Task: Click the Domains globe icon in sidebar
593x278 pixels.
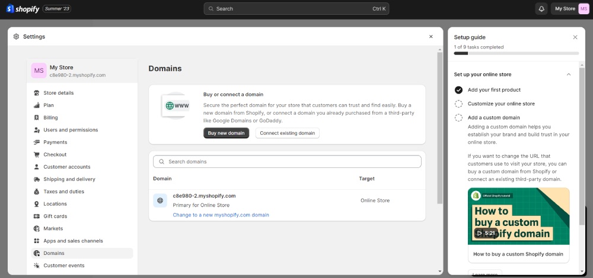Action: 37,253
